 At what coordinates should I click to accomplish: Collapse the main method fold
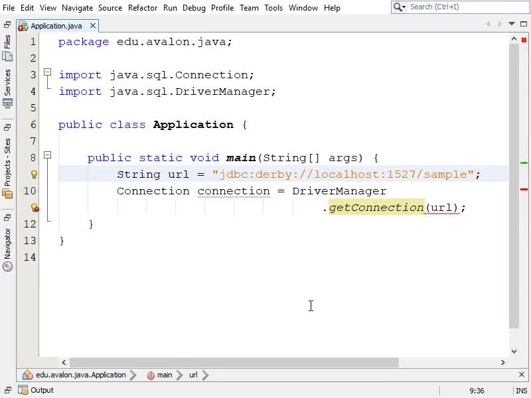tap(47, 155)
